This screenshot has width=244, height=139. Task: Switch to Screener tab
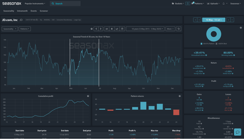click(x=44, y=11)
